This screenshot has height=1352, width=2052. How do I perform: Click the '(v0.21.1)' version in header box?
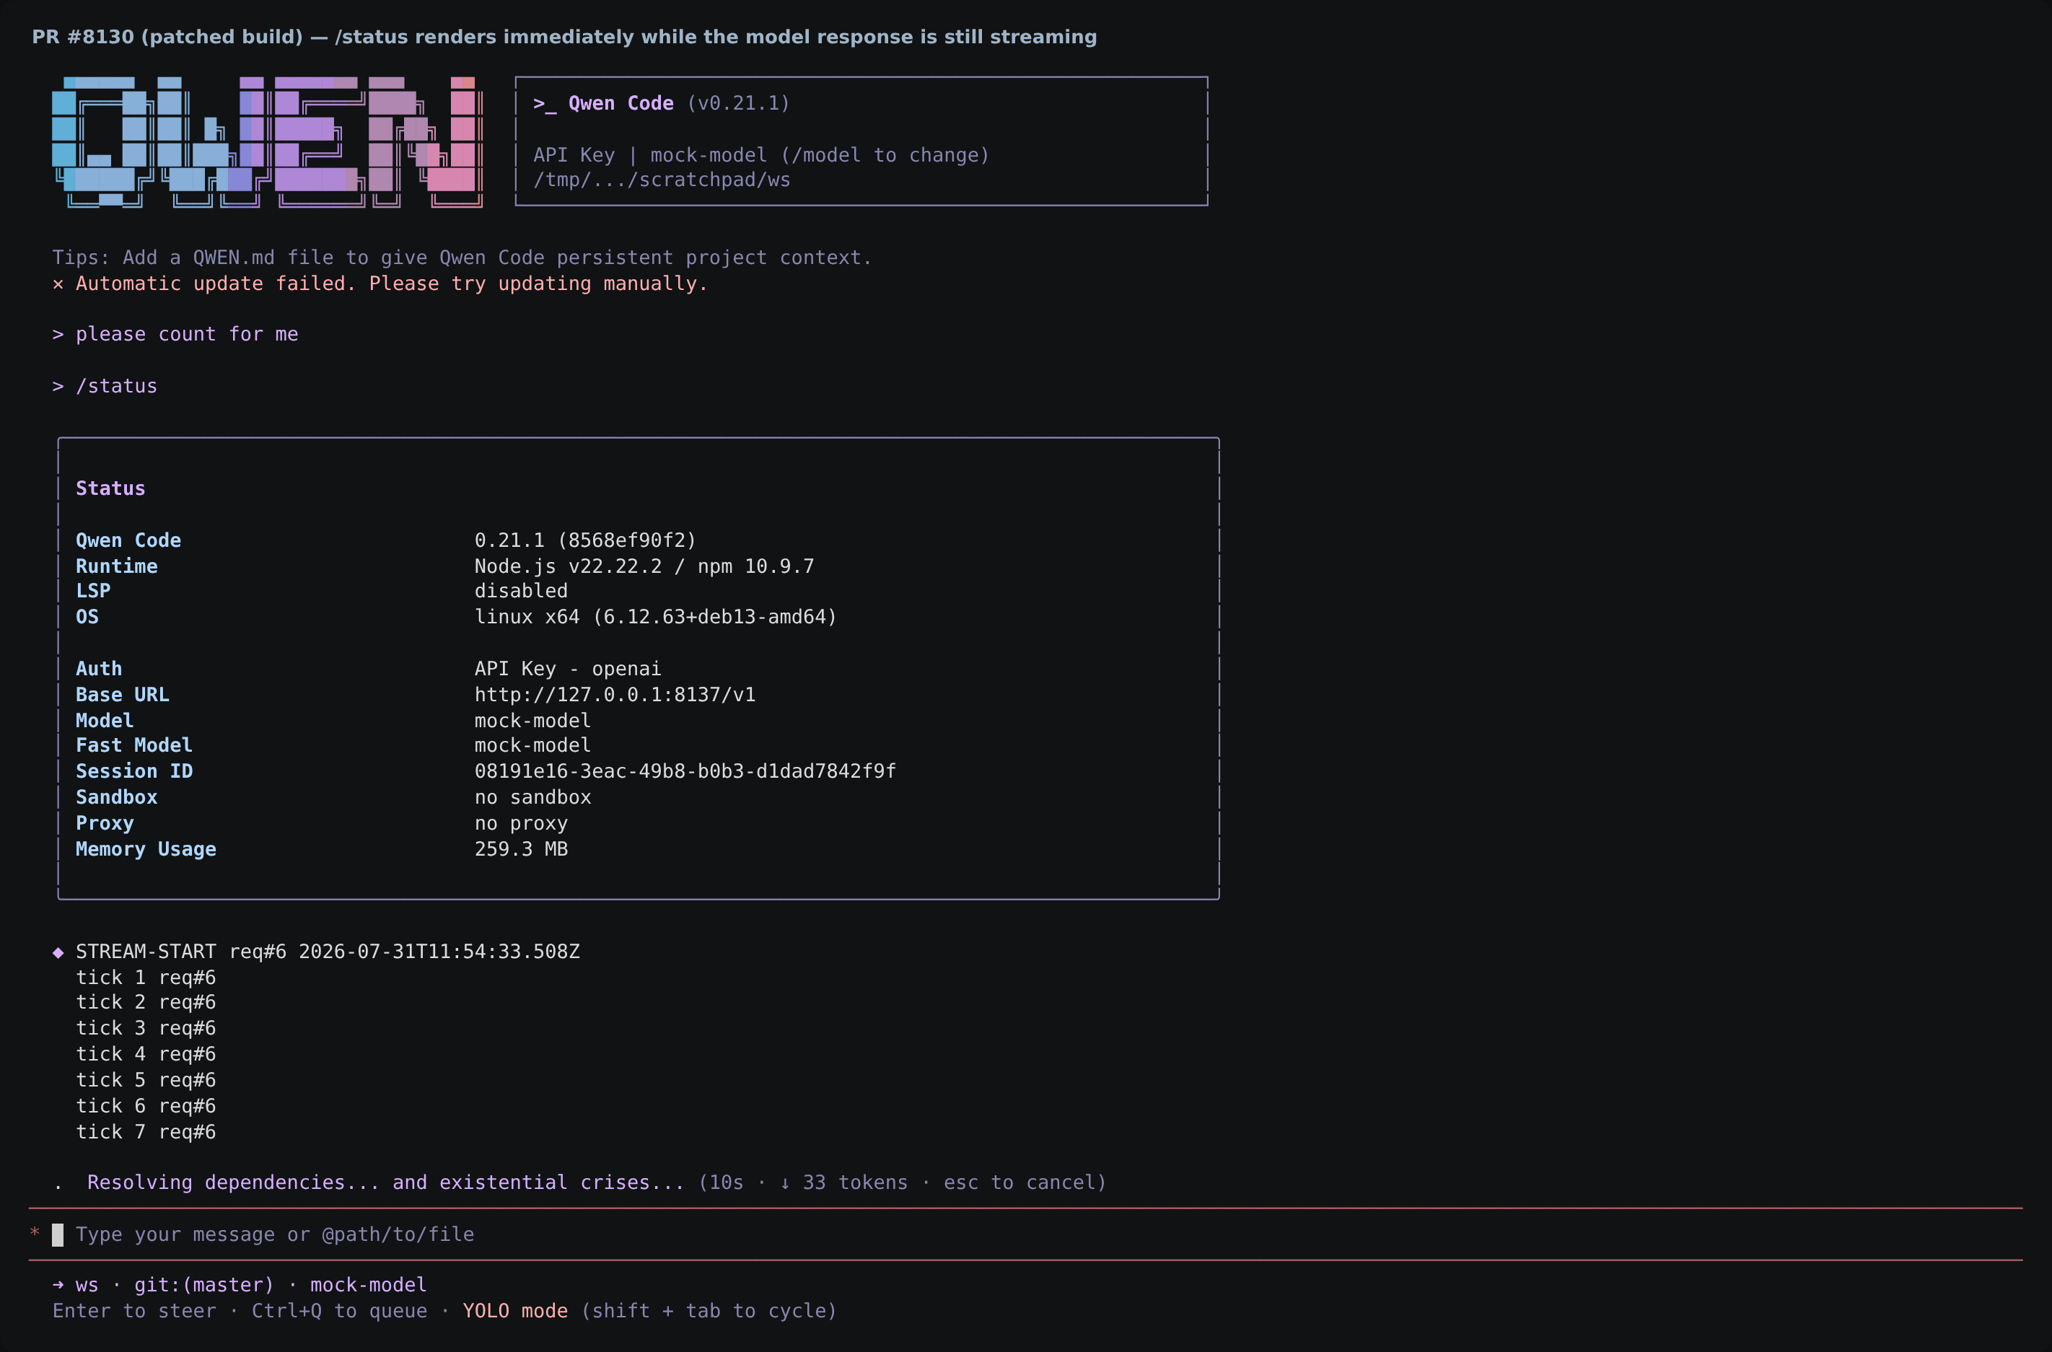(x=738, y=103)
